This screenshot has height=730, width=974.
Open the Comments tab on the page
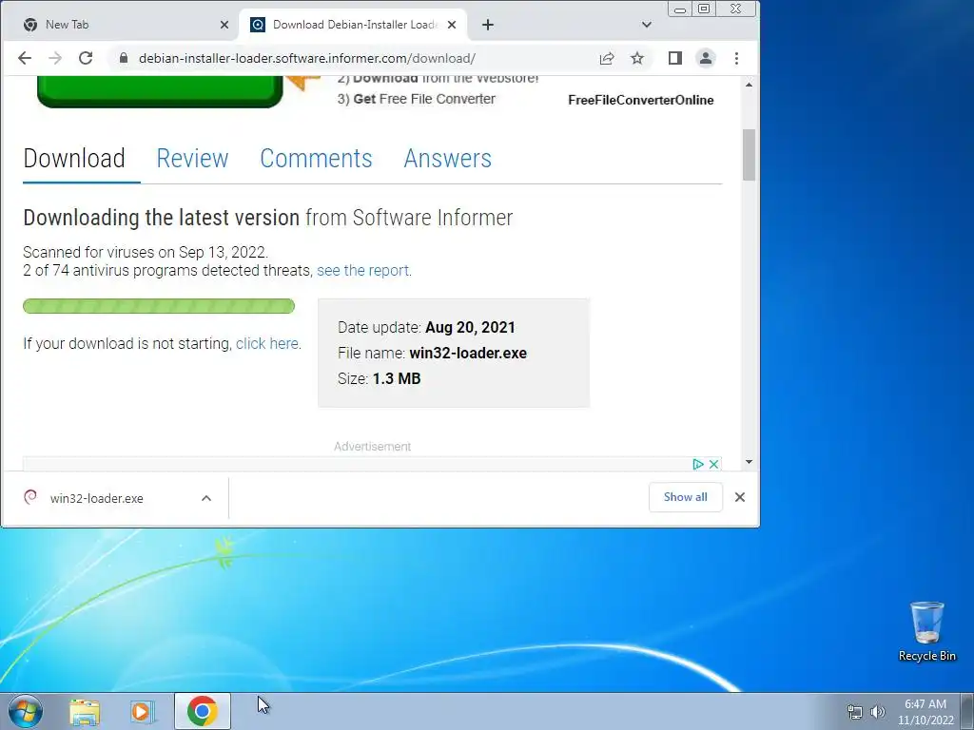pos(316,159)
